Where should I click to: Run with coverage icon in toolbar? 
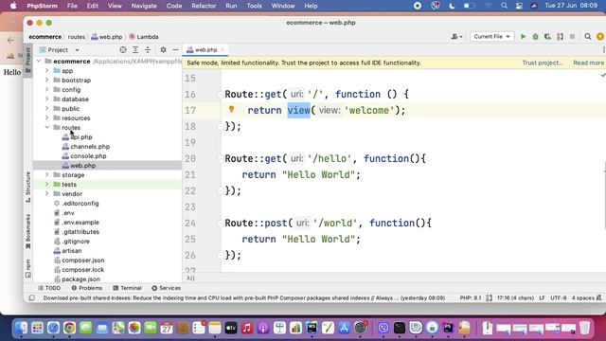point(547,37)
